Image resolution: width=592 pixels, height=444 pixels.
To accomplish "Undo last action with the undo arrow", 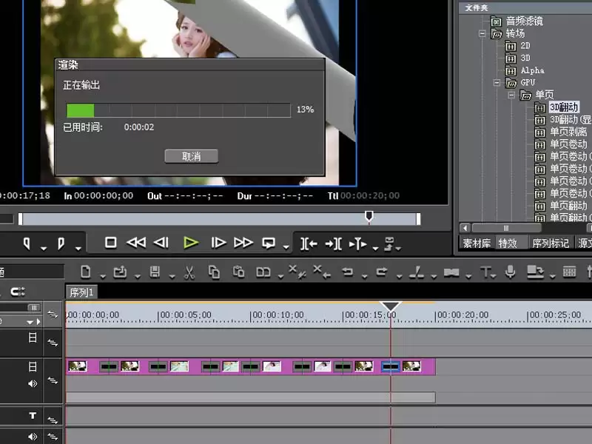I will click(x=347, y=272).
